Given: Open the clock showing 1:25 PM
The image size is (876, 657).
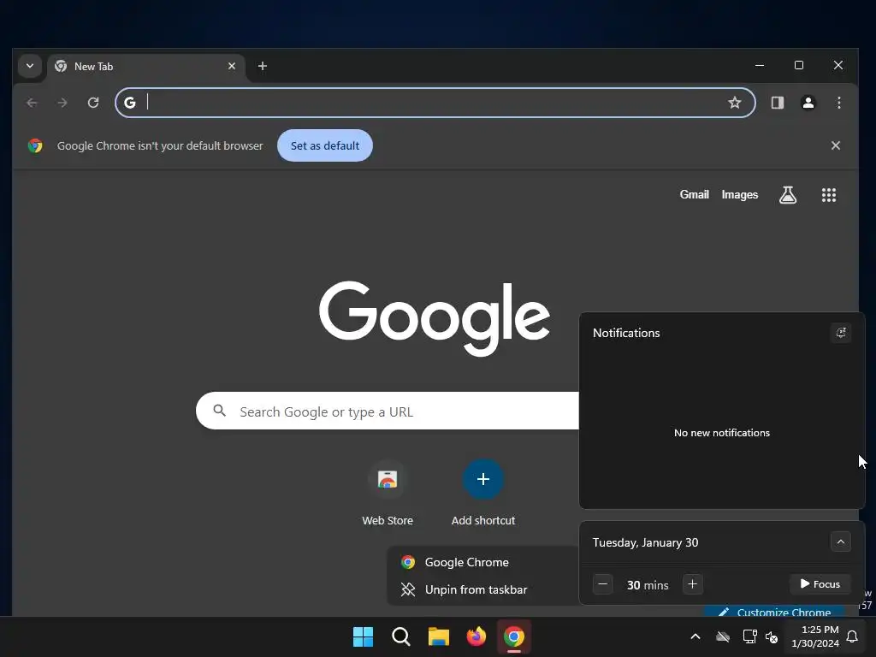Looking at the screenshot, I should point(815,636).
